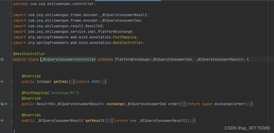Click the Integer return type of getCmd
The width and height of the screenshot is (274, 133).
(44, 82)
